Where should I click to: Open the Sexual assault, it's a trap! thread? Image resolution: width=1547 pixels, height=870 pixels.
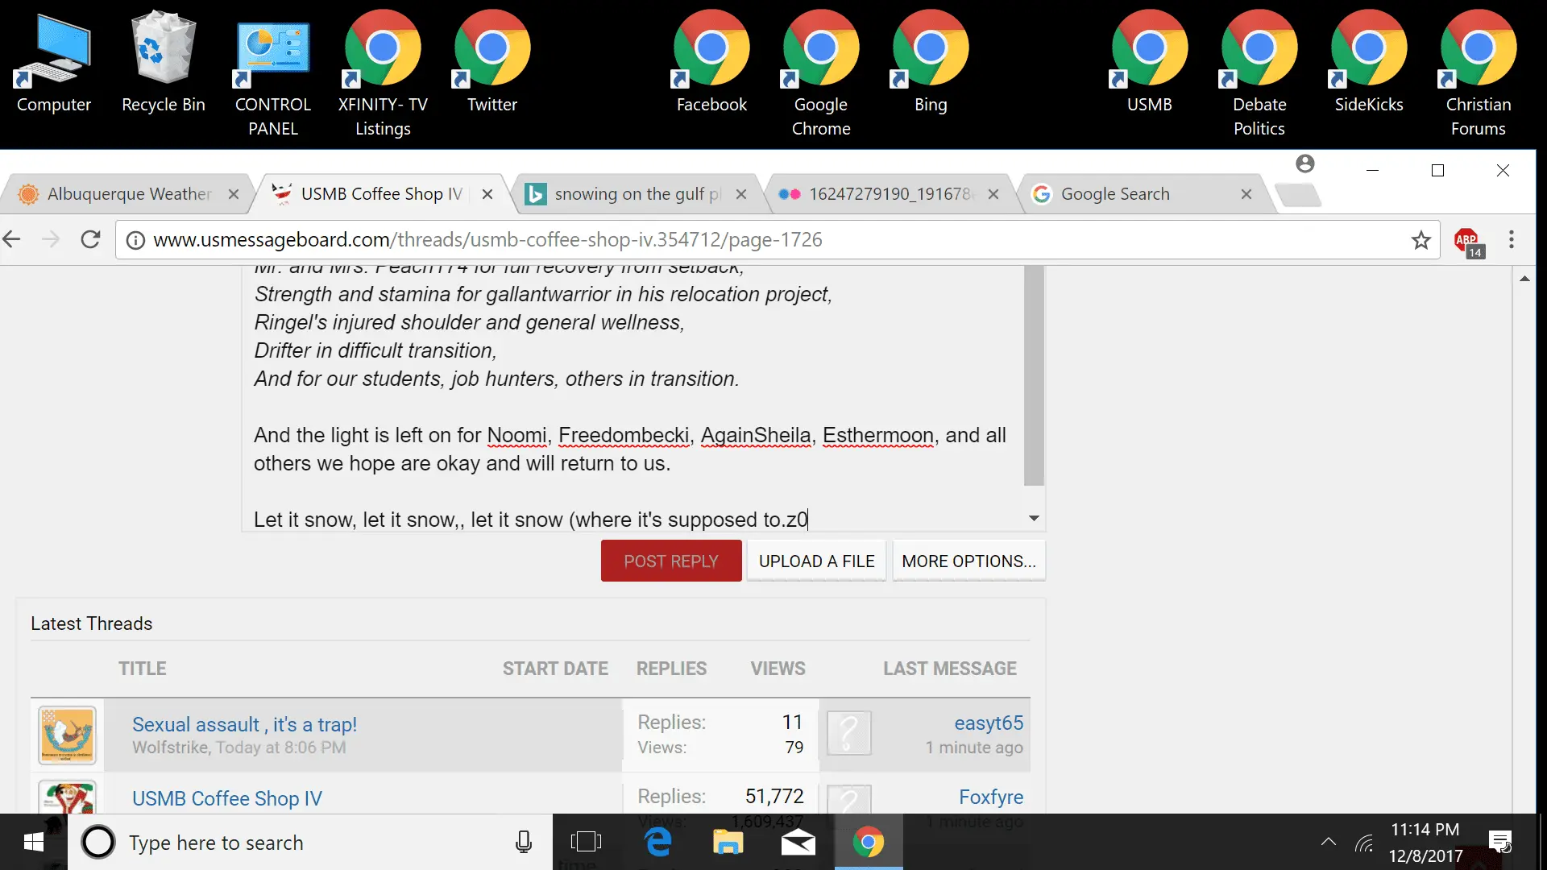(x=244, y=724)
